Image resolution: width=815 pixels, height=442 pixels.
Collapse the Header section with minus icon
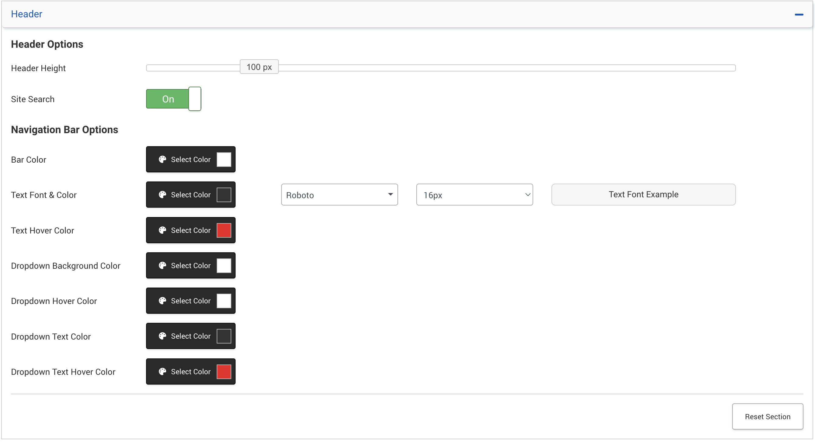coord(799,15)
